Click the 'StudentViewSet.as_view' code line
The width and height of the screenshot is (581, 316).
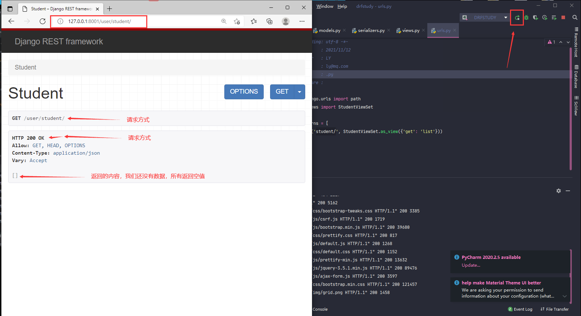[377, 132]
